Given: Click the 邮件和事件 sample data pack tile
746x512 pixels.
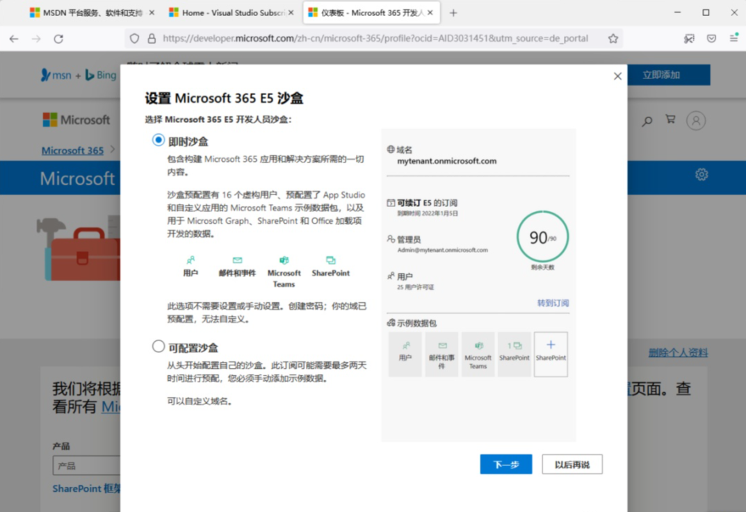Looking at the screenshot, I should click(x=441, y=354).
